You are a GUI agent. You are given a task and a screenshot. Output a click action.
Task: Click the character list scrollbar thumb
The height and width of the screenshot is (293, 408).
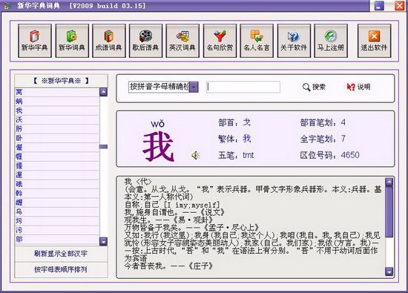point(103,147)
